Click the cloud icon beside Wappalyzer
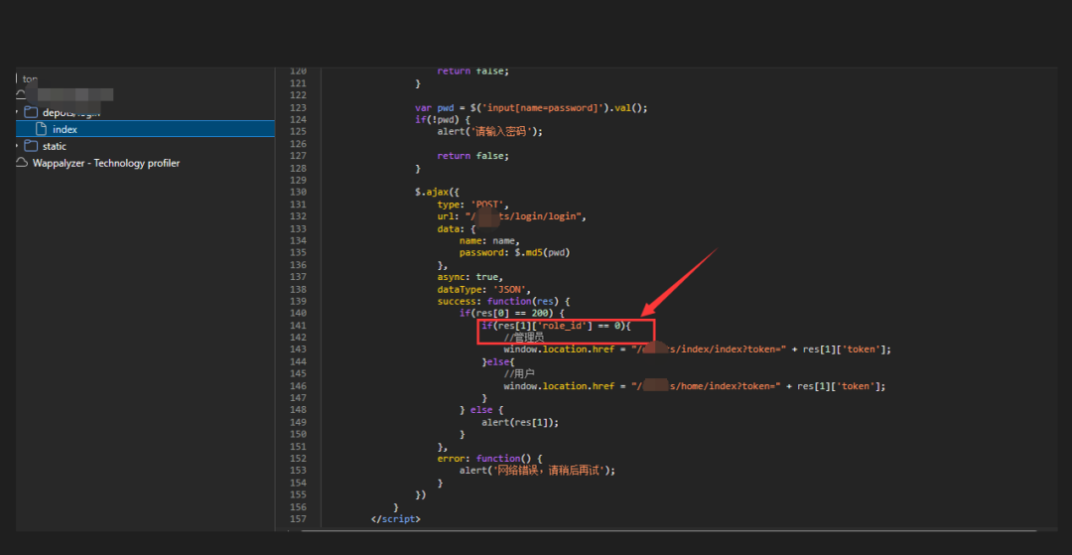The width and height of the screenshot is (1072, 555). tap(21, 164)
